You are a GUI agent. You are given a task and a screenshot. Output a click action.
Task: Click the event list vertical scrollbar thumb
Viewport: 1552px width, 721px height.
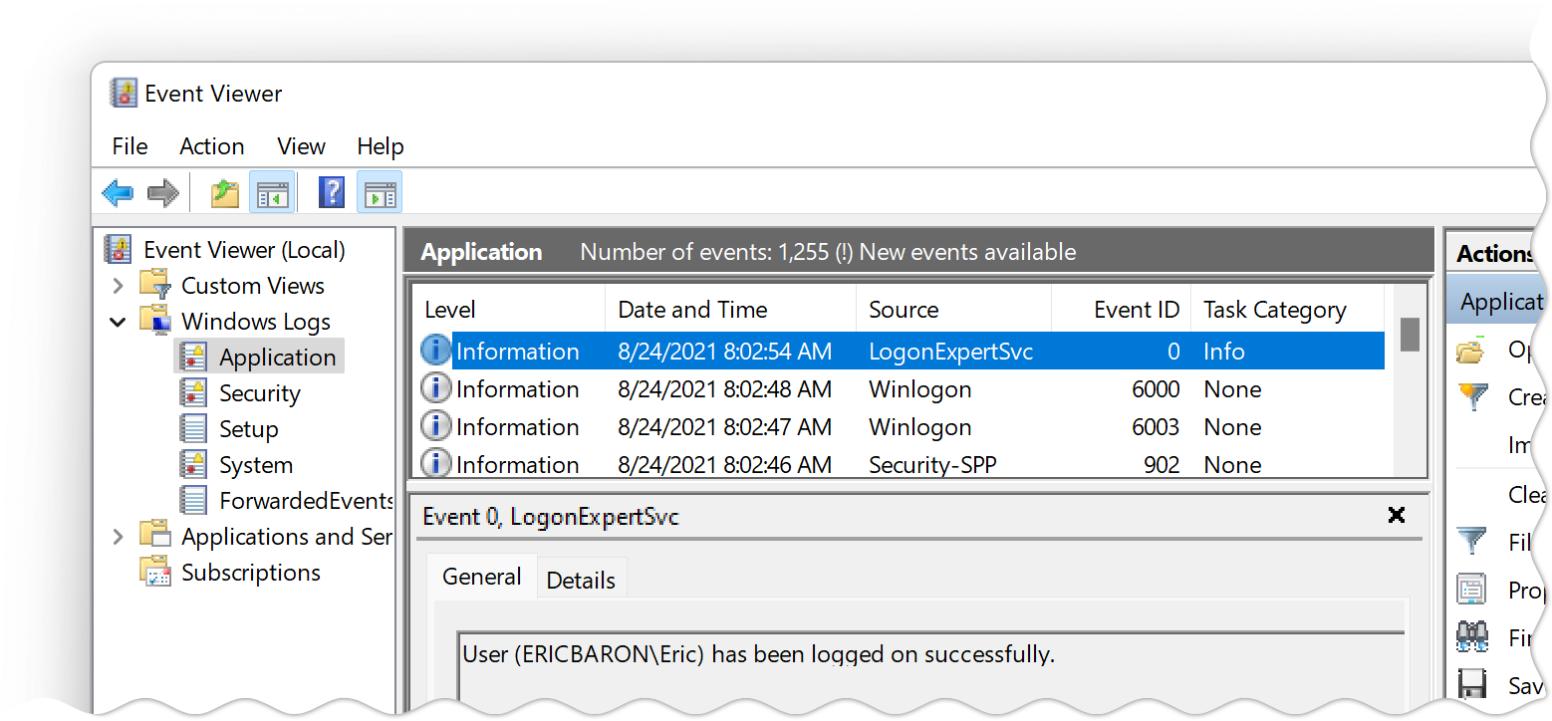[x=1409, y=335]
